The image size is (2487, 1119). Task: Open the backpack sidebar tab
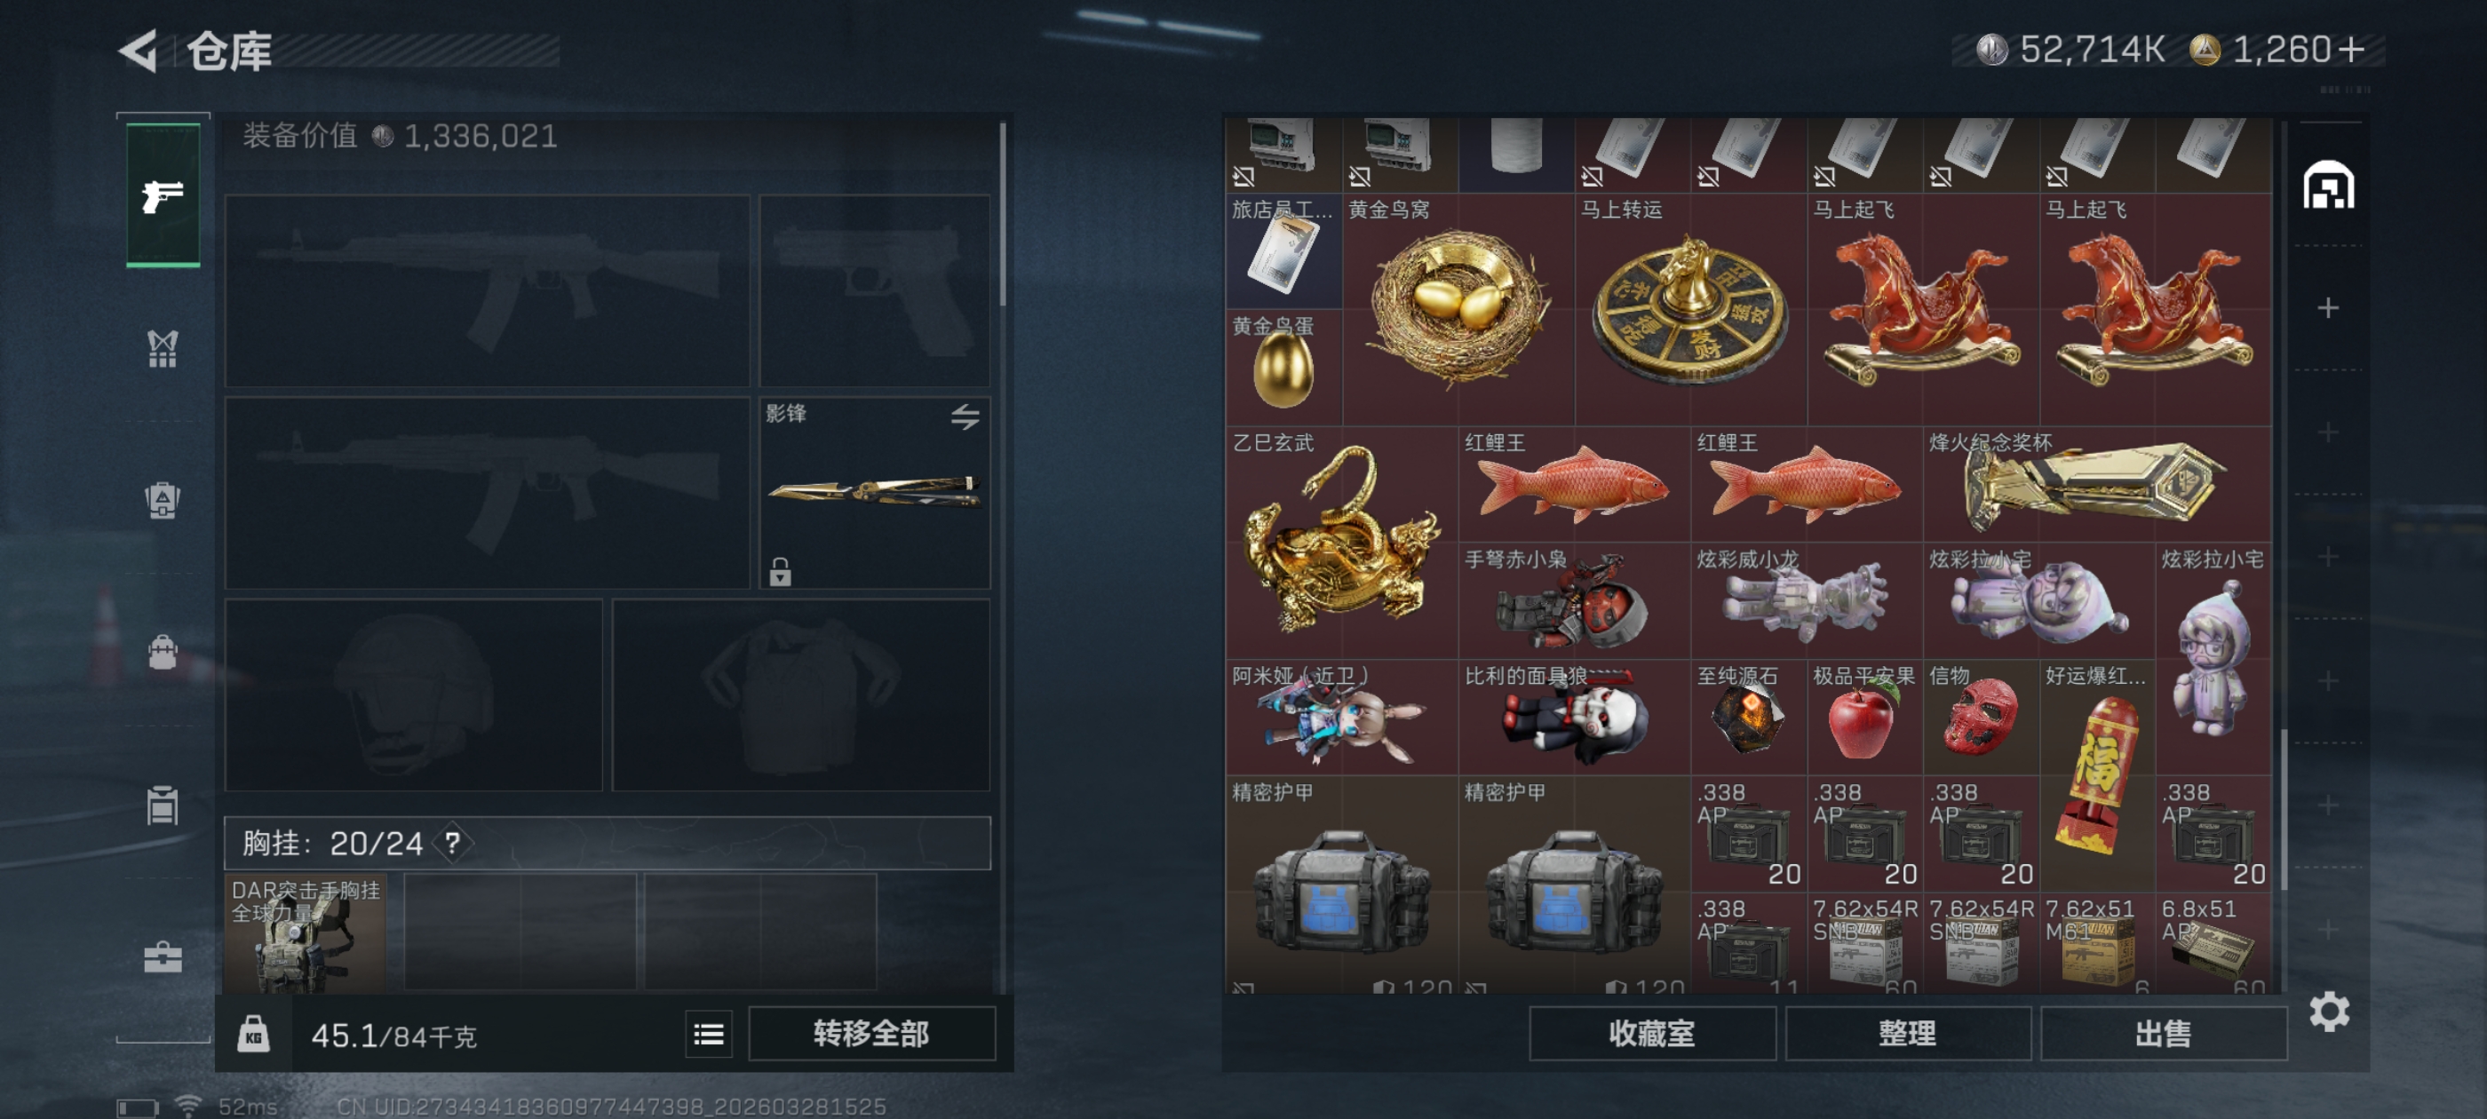163,653
